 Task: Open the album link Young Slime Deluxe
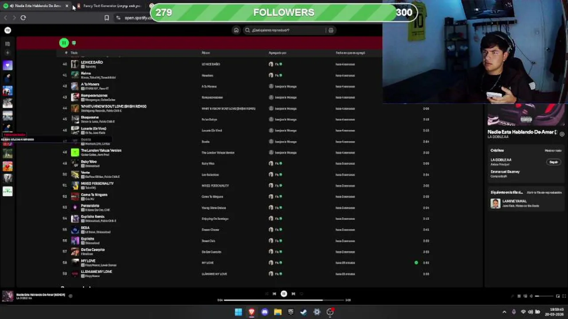(x=214, y=208)
